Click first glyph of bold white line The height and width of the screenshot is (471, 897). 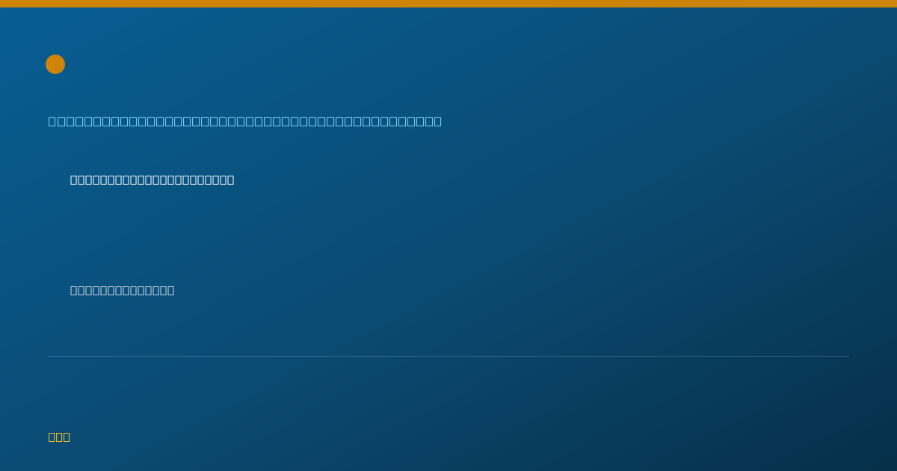(74, 179)
